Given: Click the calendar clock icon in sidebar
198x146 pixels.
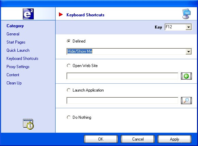Looking at the screenshot, I should coord(28,124).
